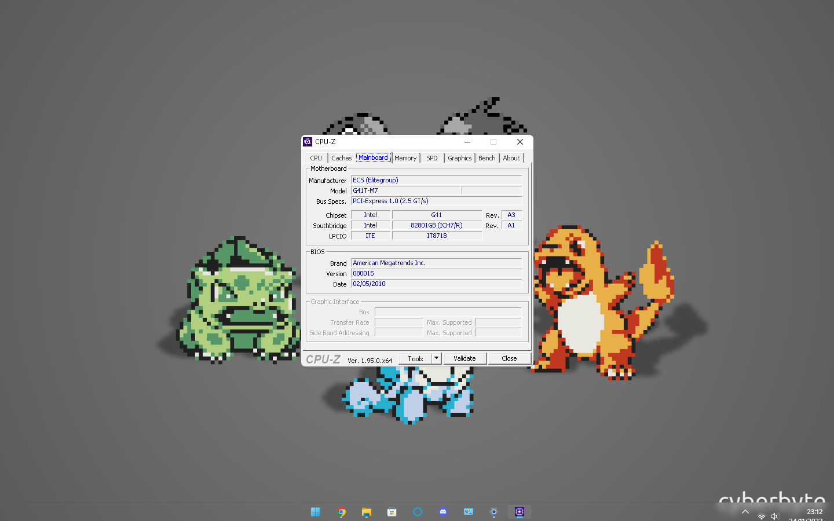Image resolution: width=834 pixels, height=521 pixels.
Task: Click the chipset revision A3 value
Action: click(511, 215)
